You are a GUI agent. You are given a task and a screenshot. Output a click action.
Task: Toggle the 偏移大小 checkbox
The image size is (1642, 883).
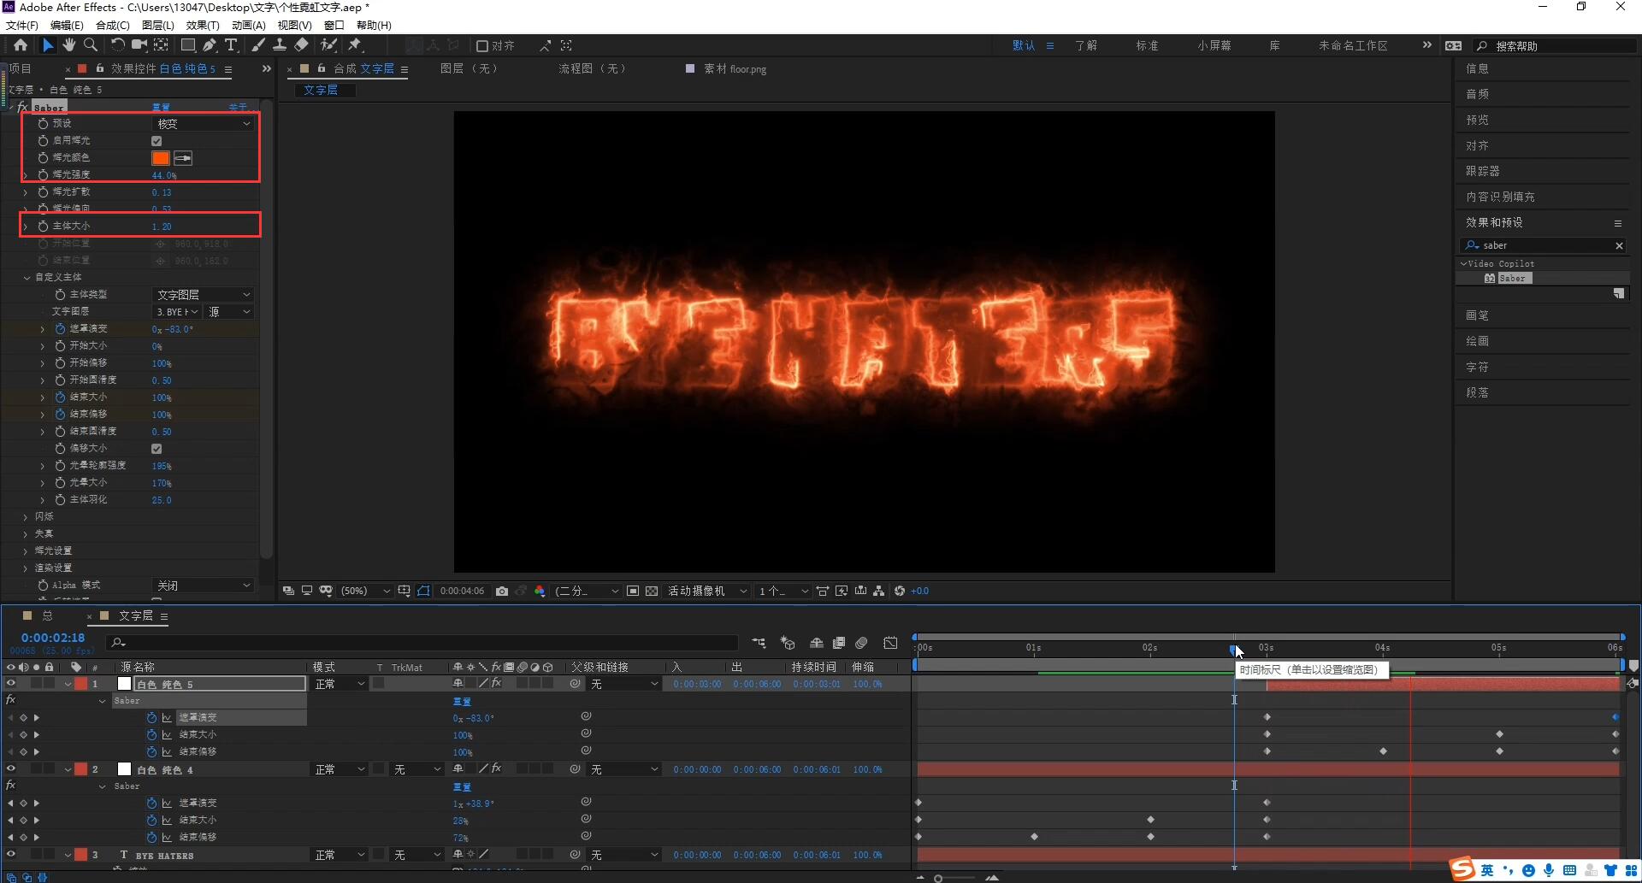157,449
